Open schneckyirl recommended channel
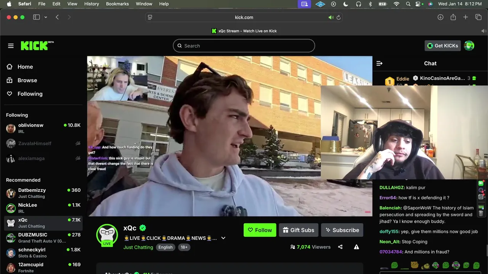The image size is (488, 274). pyautogui.click(x=43, y=253)
